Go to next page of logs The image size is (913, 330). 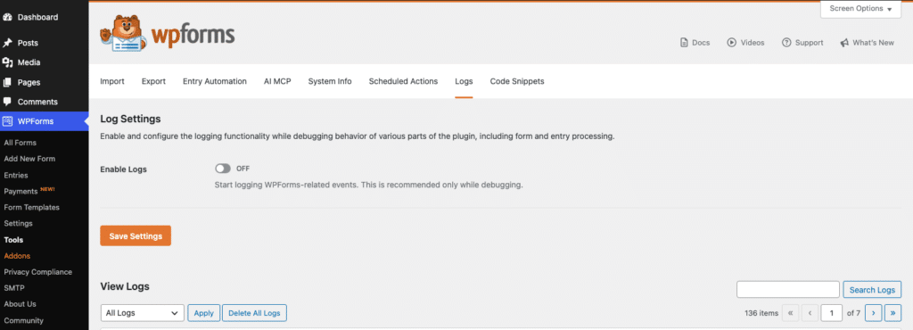tap(874, 313)
